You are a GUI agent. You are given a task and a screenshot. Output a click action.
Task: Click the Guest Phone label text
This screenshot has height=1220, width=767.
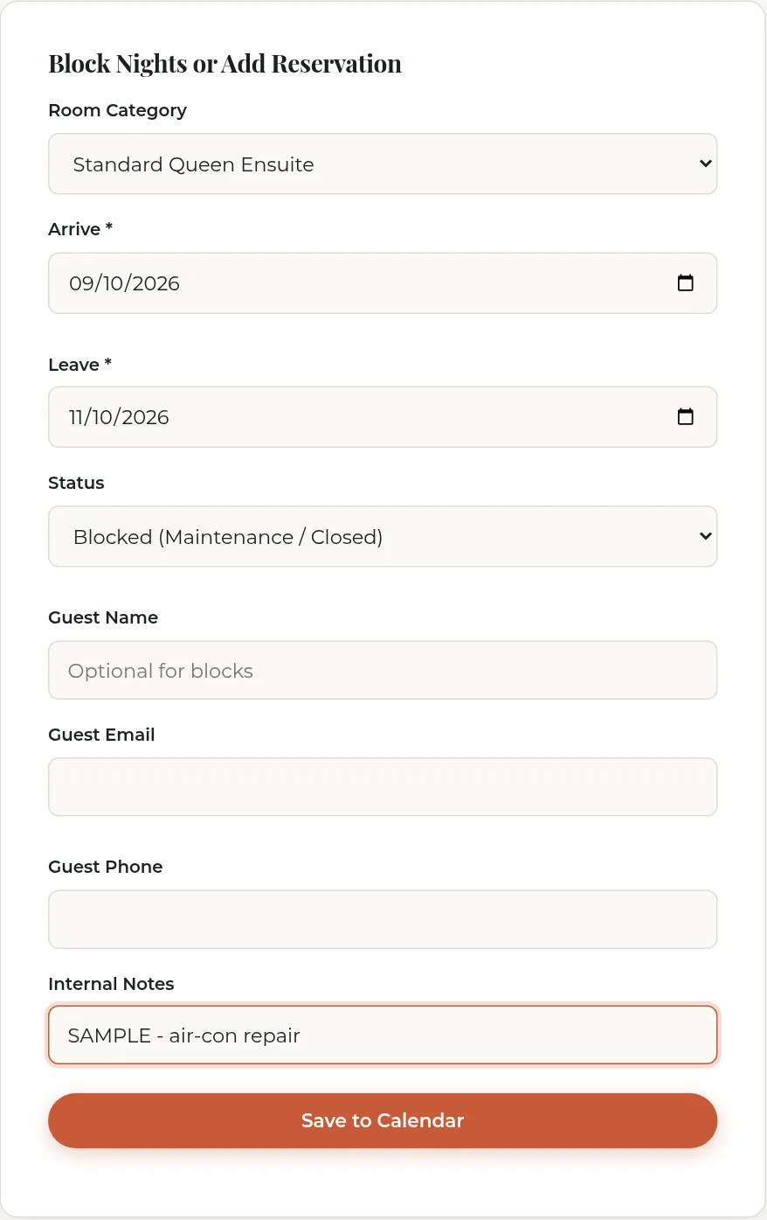pos(106,867)
